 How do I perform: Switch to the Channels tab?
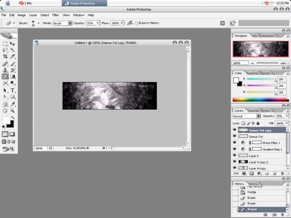pyautogui.click(x=253, y=110)
